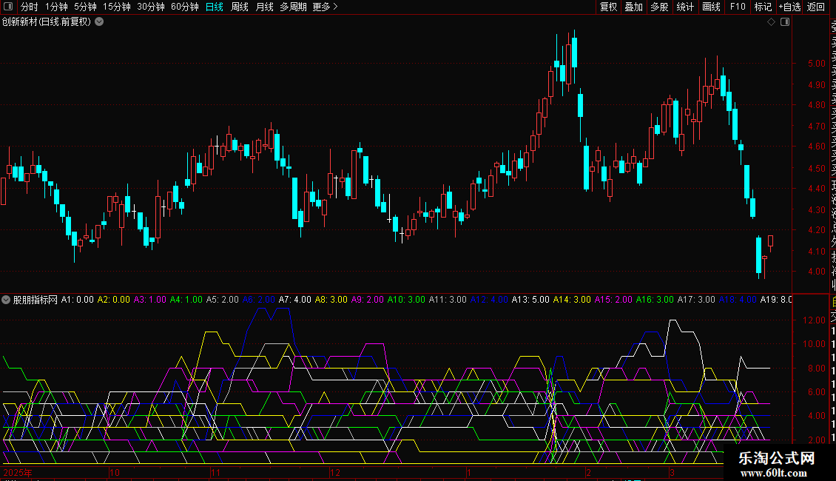This screenshot has width=836, height=481.
Task: Click the 乐淘公式网 watermark link
Action: tap(777, 463)
